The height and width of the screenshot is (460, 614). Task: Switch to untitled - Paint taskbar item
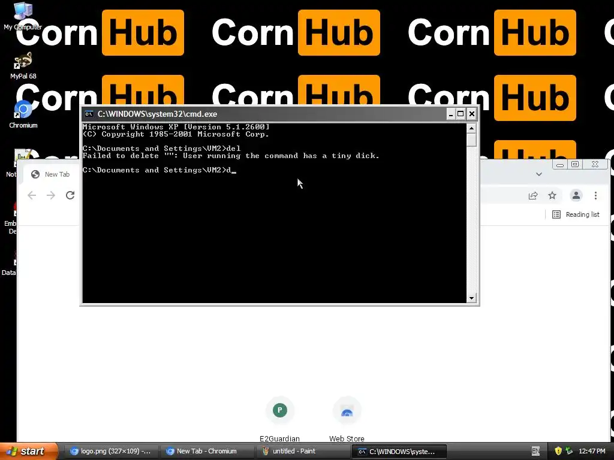(303, 452)
